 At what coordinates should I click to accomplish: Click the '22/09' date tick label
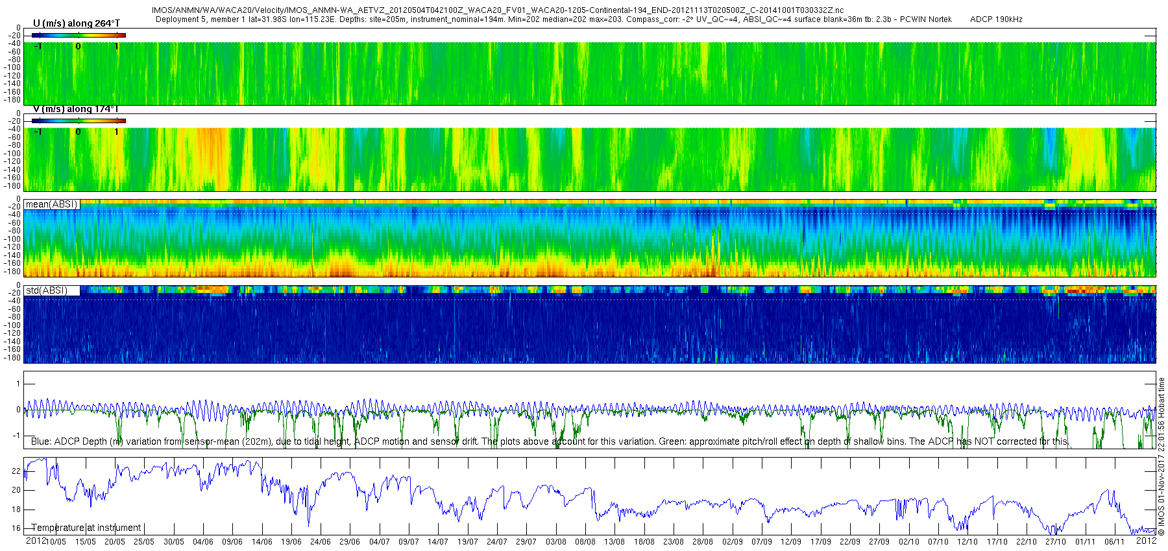(x=850, y=542)
